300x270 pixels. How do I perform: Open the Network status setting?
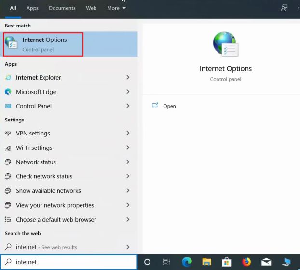click(x=69, y=162)
